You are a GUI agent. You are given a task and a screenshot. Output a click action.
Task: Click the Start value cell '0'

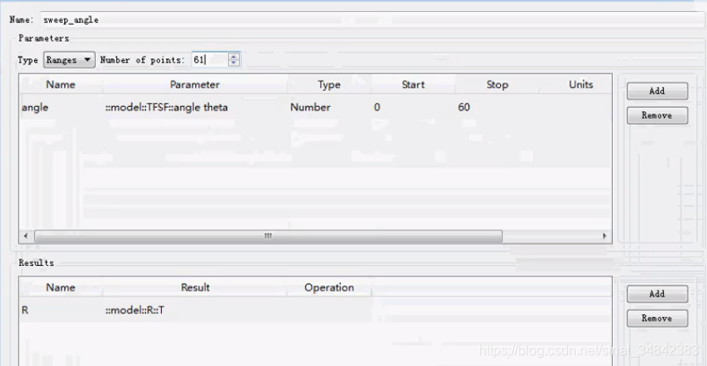[x=413, y=108]
